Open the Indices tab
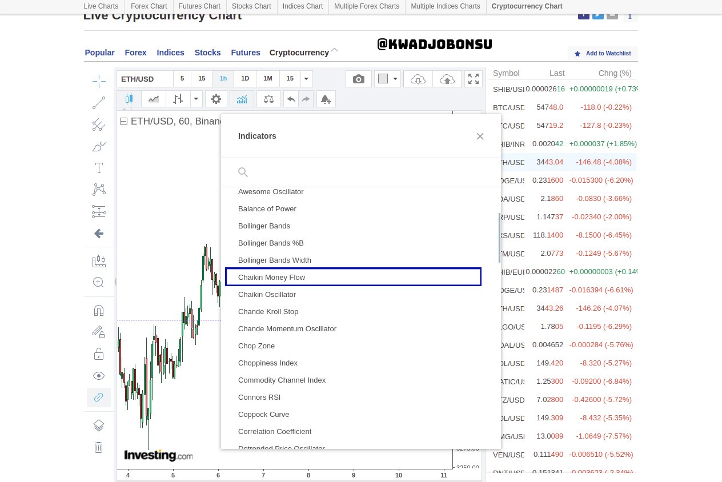The width and height of the screenshot is (722, 482). point(171,53)
